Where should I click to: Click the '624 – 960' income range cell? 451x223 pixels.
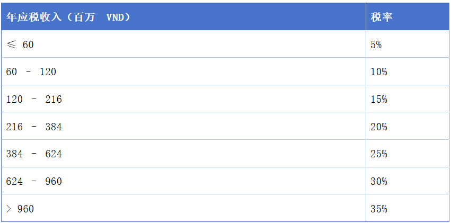click(x=34, y=182)
